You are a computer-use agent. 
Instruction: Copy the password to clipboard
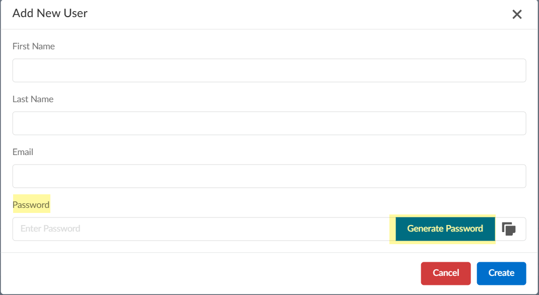point(509,229)
